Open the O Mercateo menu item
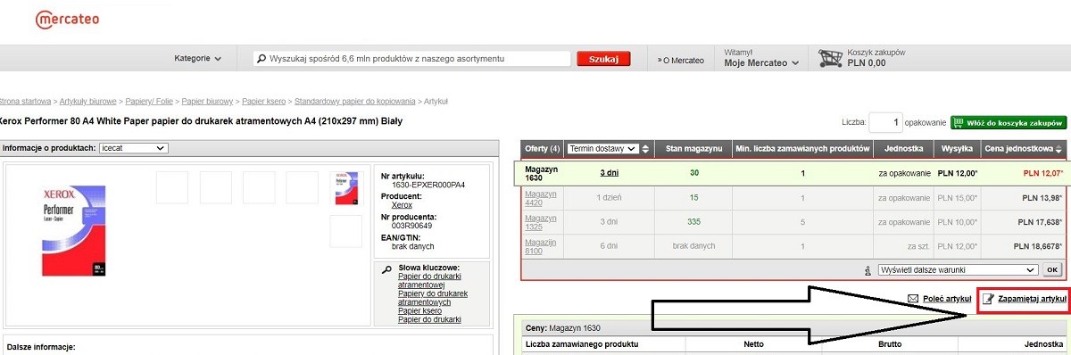This screenshot has height=355, width=1071. click(681, 60)
